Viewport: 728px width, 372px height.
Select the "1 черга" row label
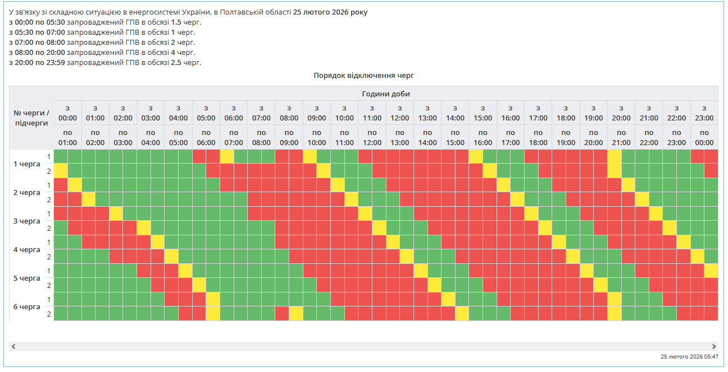[26, 164]
